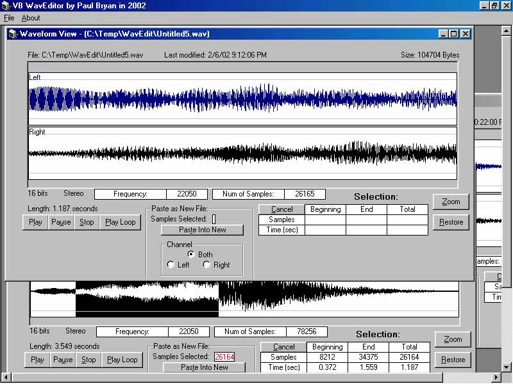
Task: Click the Samples Selected field showing 26164
Action: pos(224,356)
